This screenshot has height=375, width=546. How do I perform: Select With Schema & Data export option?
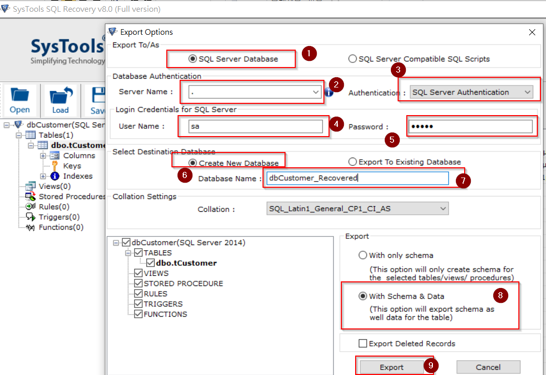362,296
